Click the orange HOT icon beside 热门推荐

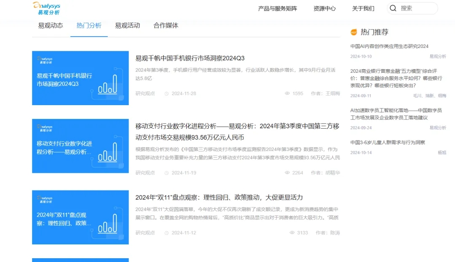click(354, 32)
